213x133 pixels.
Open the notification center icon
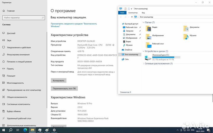pos(209,130)
